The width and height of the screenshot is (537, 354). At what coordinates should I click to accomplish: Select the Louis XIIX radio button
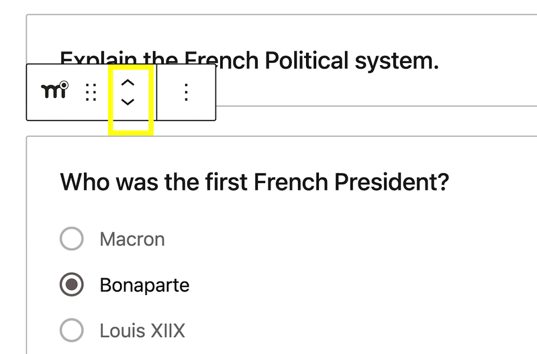tap(72, 331)
